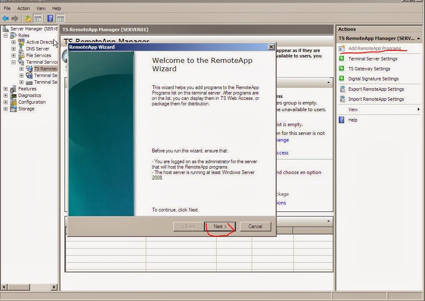Open the Action menu
This screenshot has height=301, width=425.
pyautogui.click(x=24, y=8)
